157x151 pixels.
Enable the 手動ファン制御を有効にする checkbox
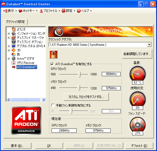[x=53, y=105]
